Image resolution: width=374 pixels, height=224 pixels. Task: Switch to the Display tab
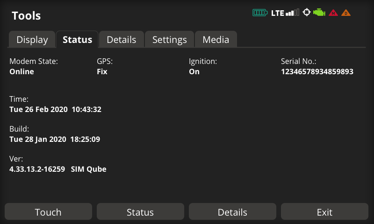(32, 40)
